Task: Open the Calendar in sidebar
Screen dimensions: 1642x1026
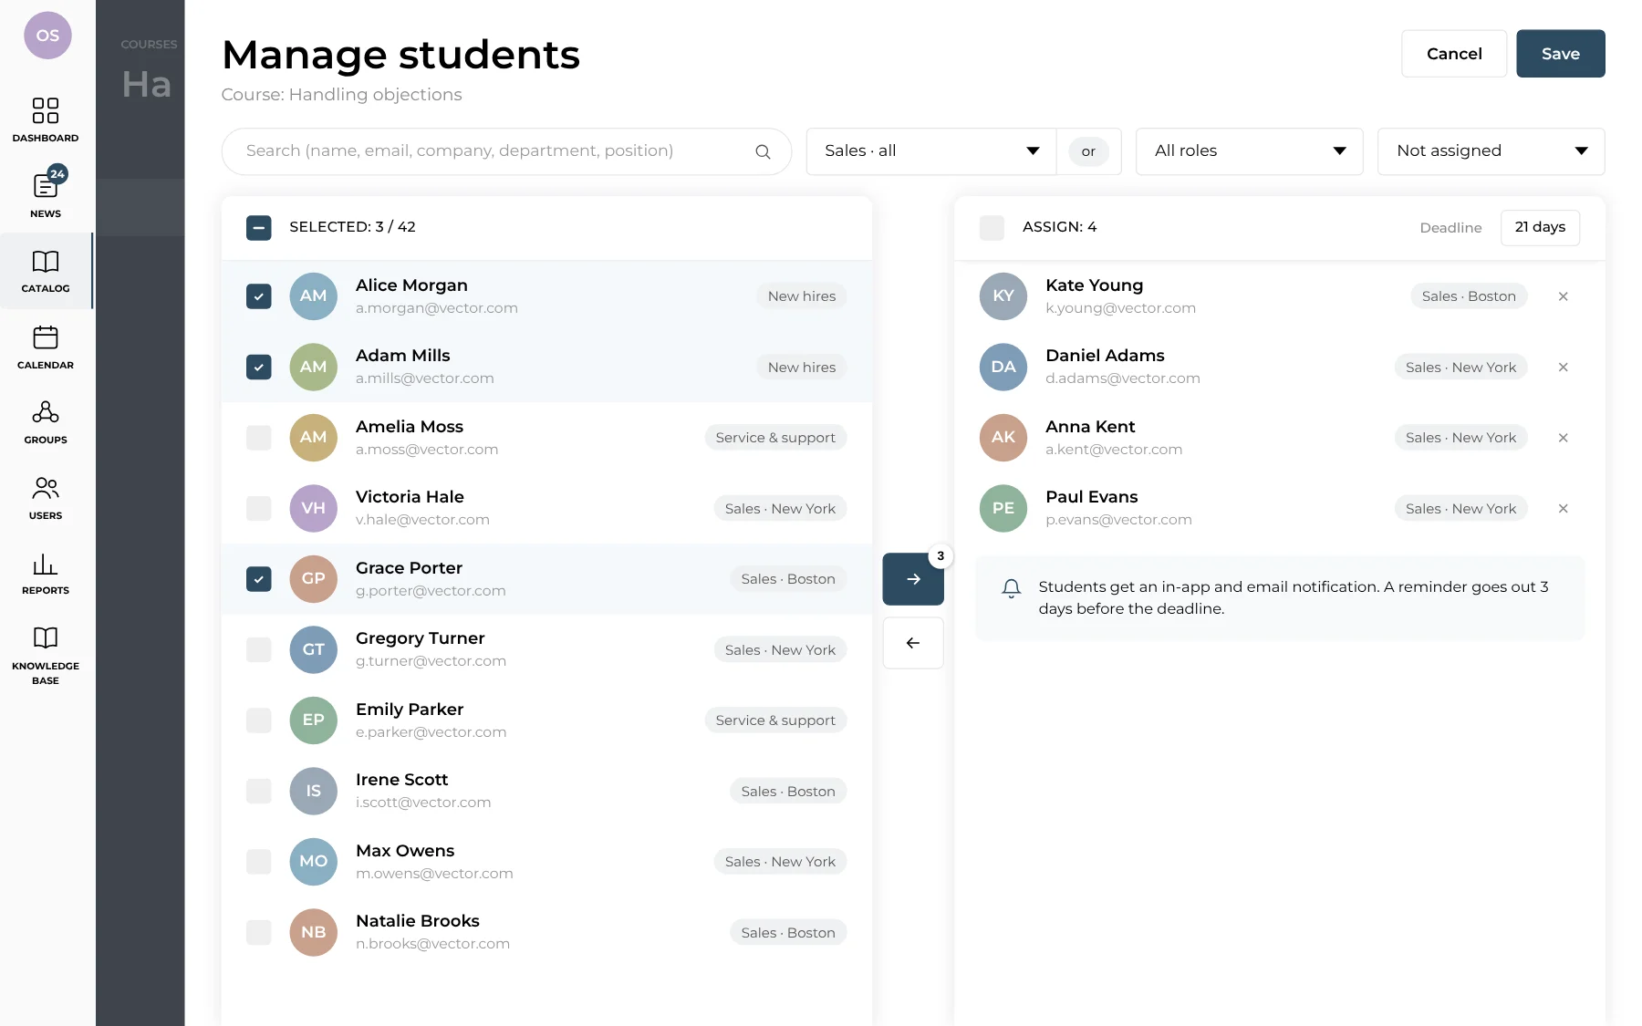Action: point(46,347)
